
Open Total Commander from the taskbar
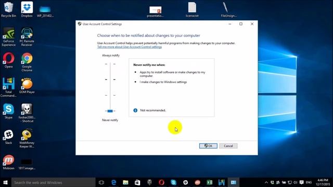[221, 182]
